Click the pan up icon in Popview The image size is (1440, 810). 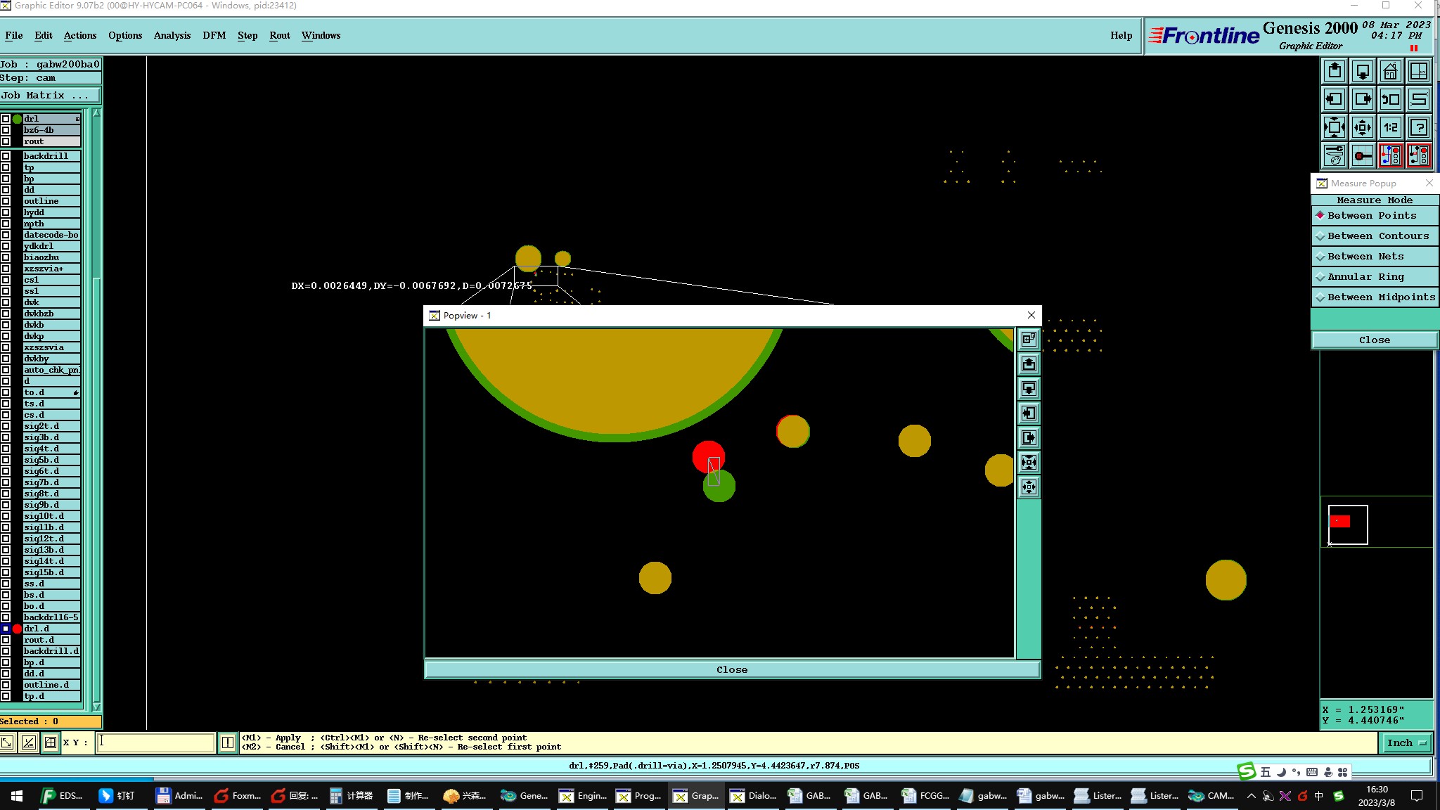[x=1029, y=364]
